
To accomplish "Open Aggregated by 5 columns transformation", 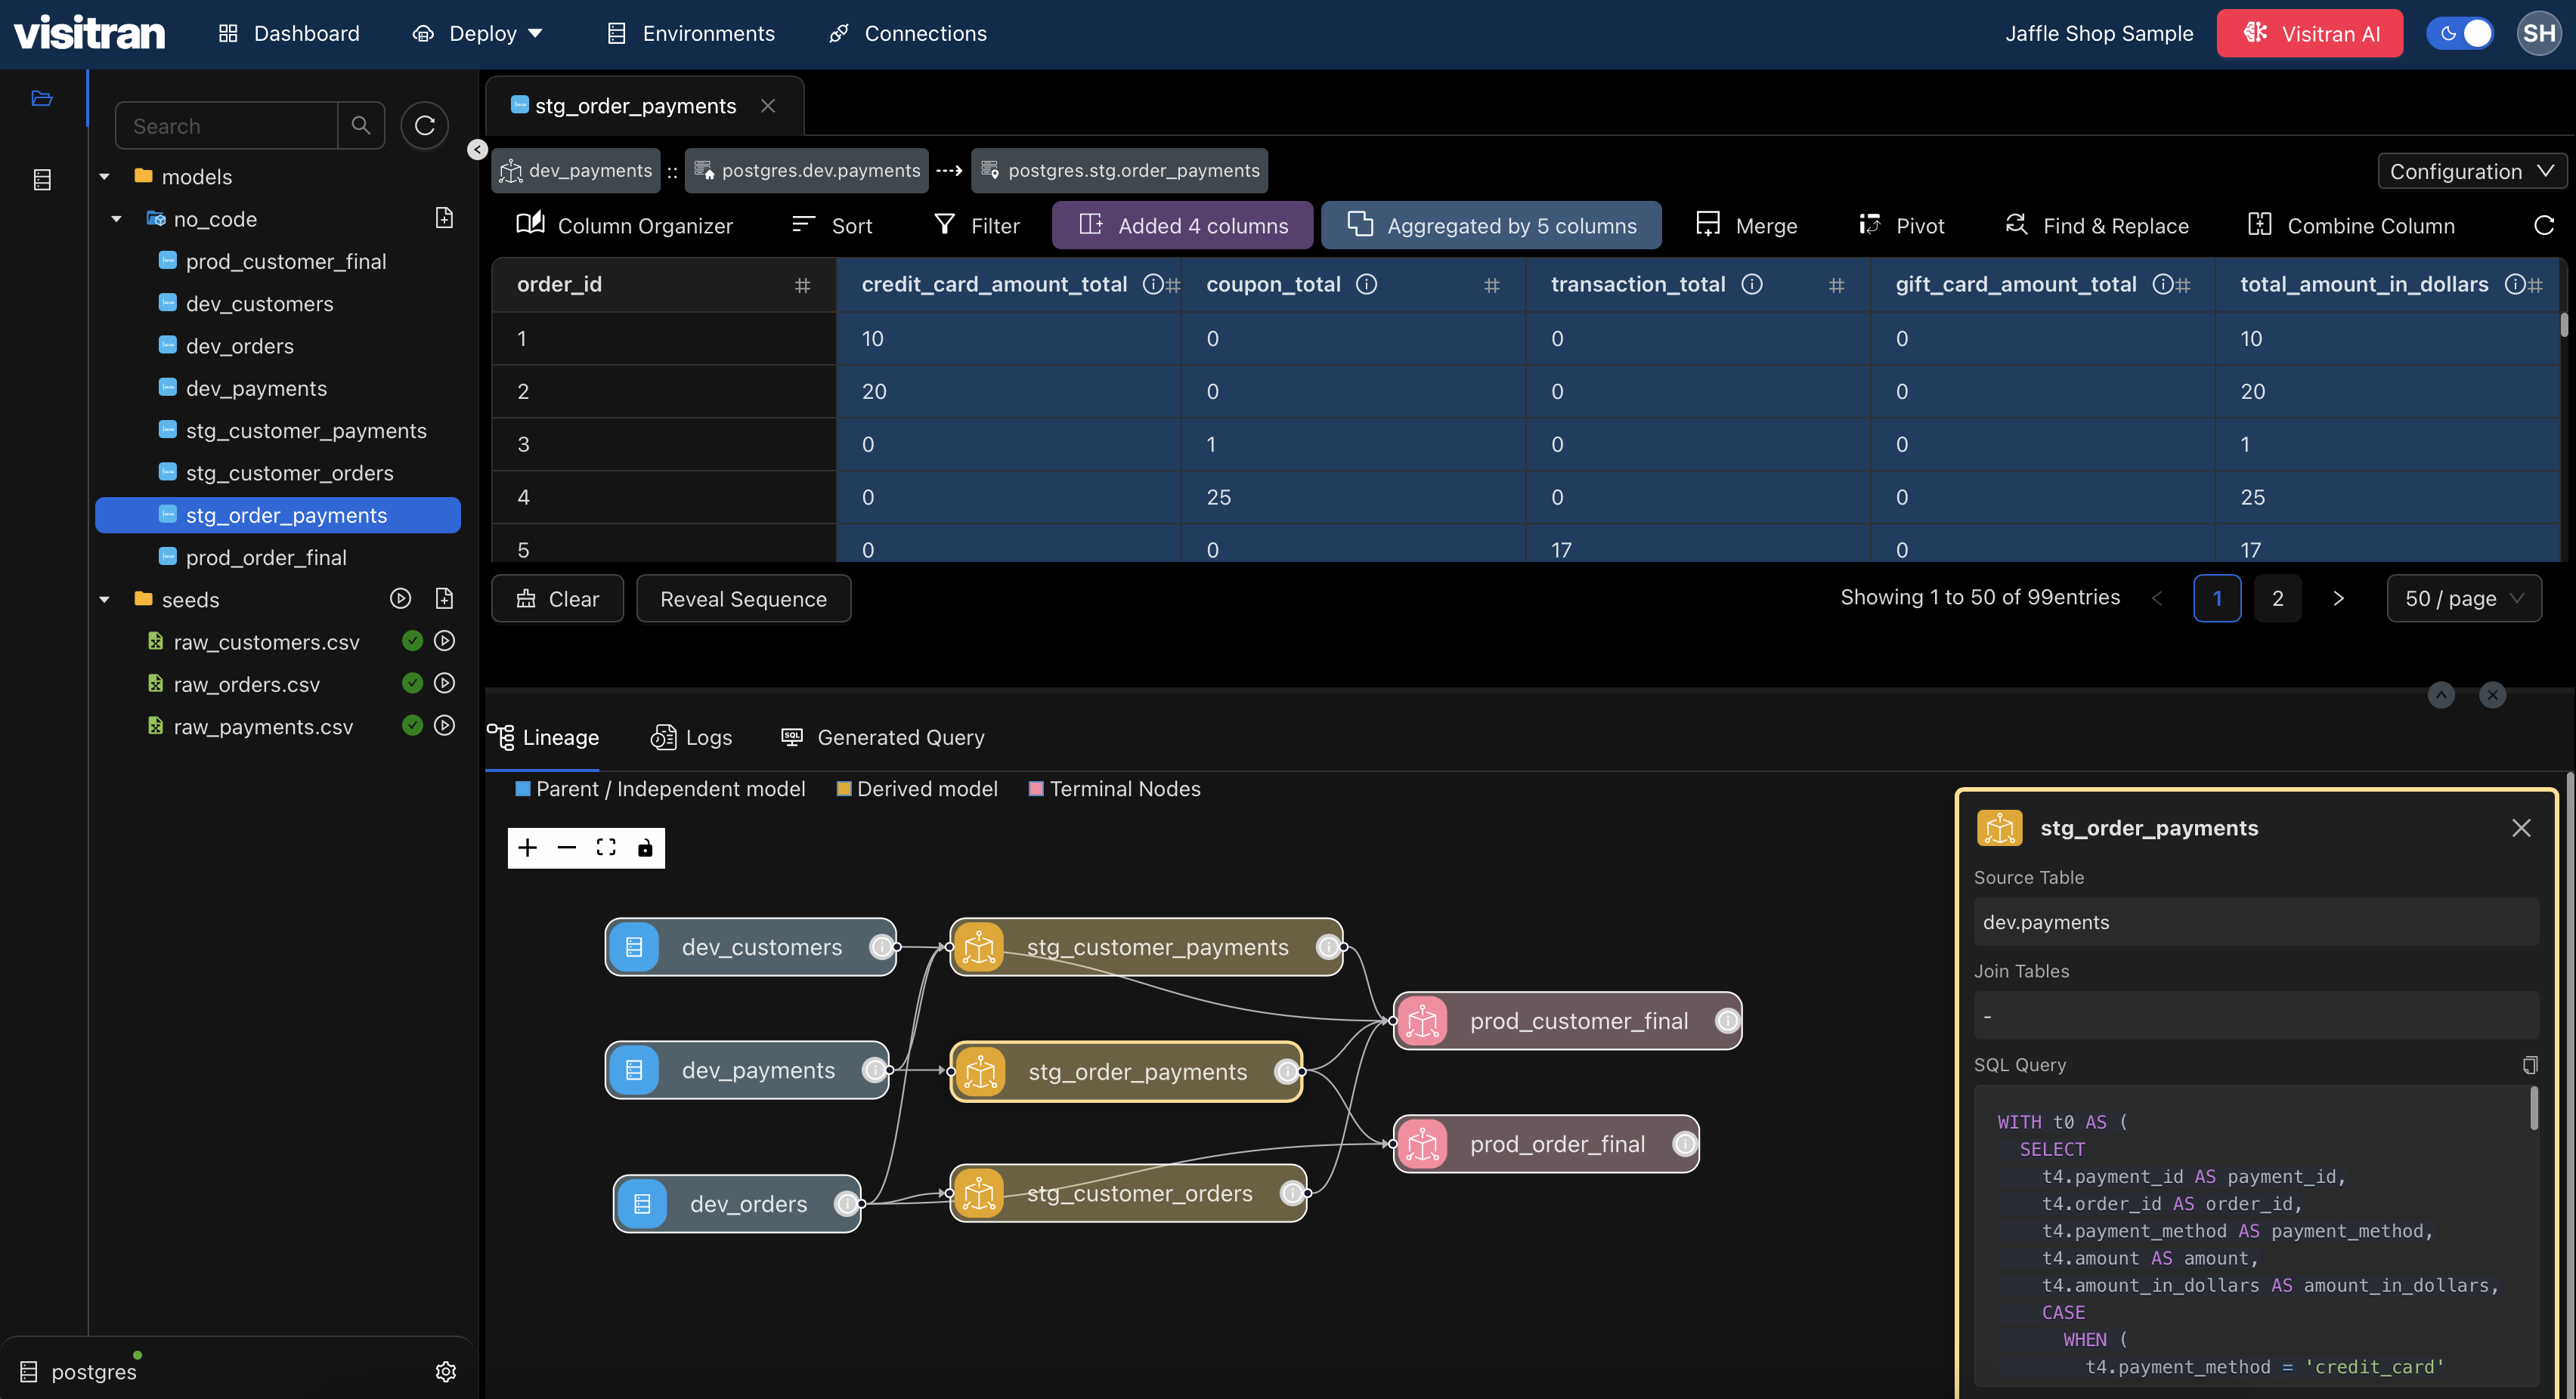I will (1491, 226).
